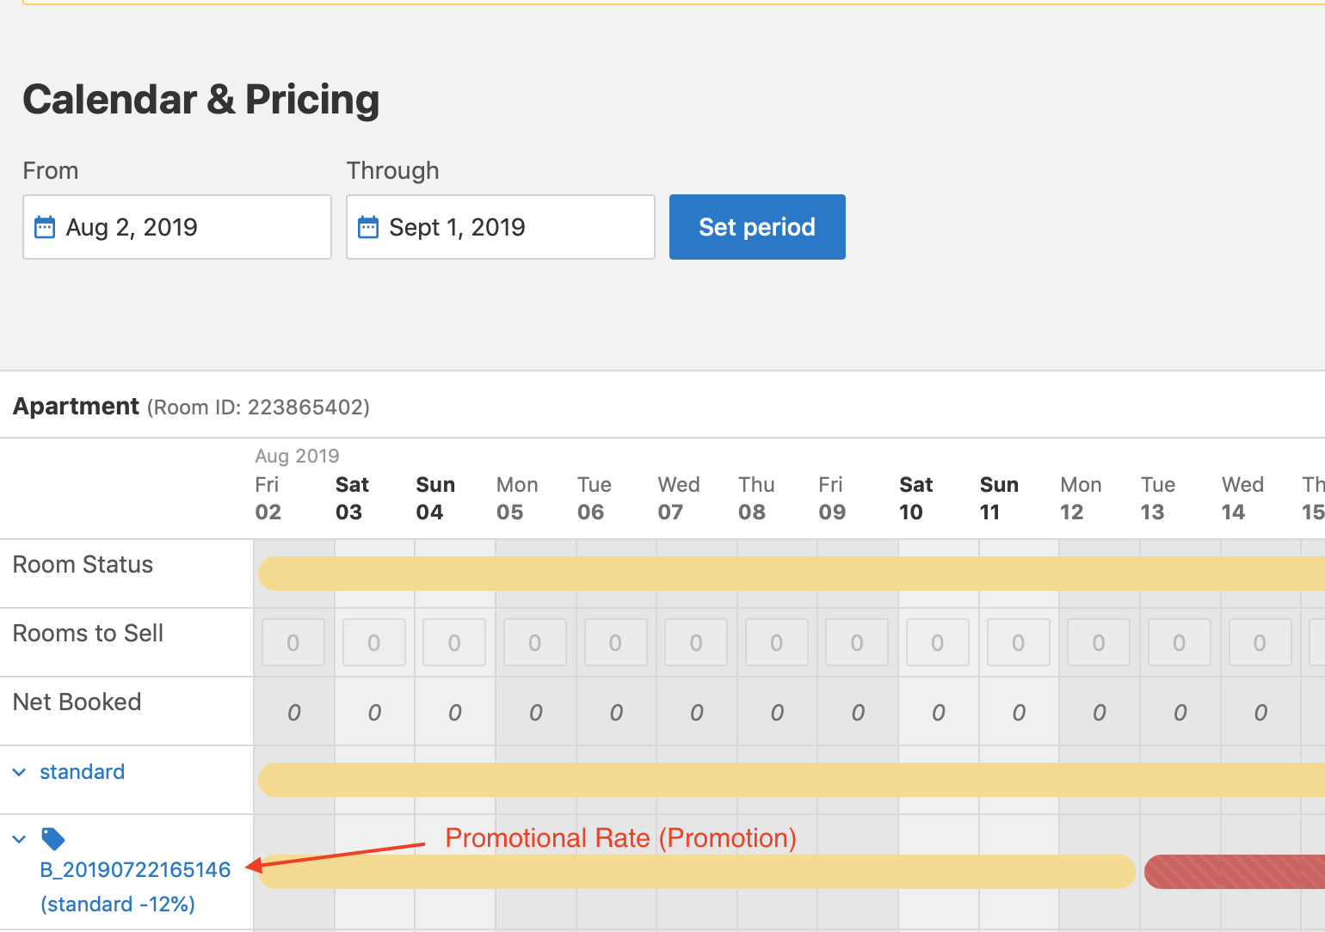Click the Room ID: 223865402 text
Viewport: 1325px width, 932px height.
(x=258, y=407)
